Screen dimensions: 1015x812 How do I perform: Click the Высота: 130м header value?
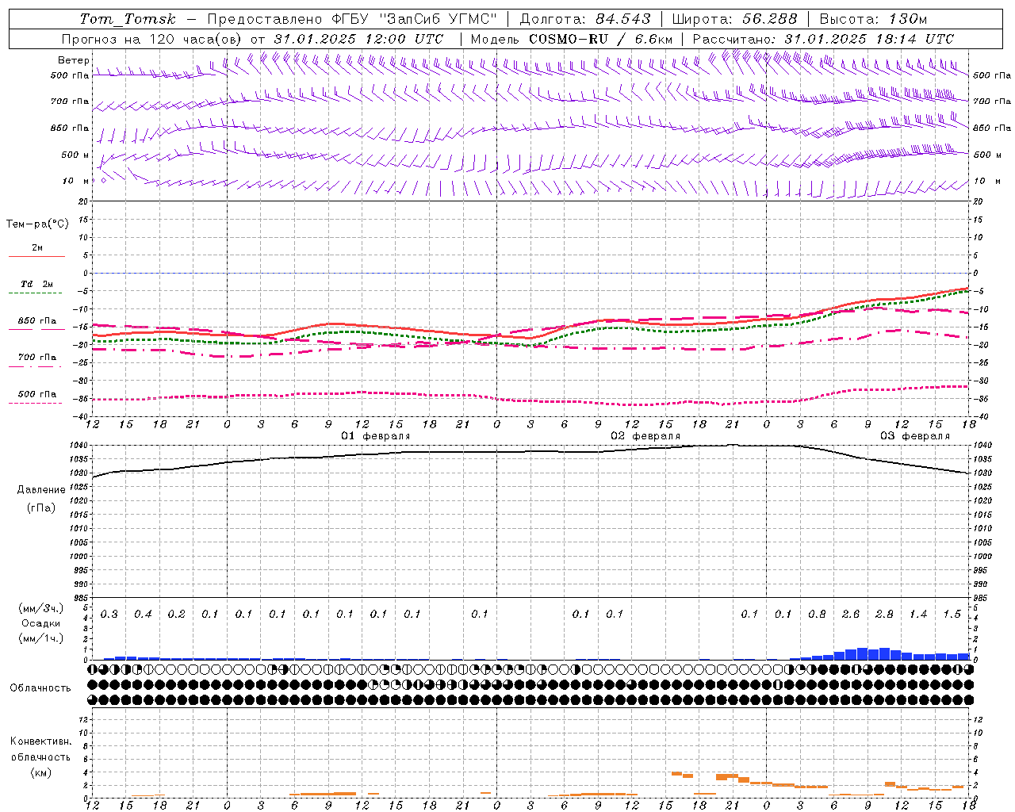click(873, 19)
